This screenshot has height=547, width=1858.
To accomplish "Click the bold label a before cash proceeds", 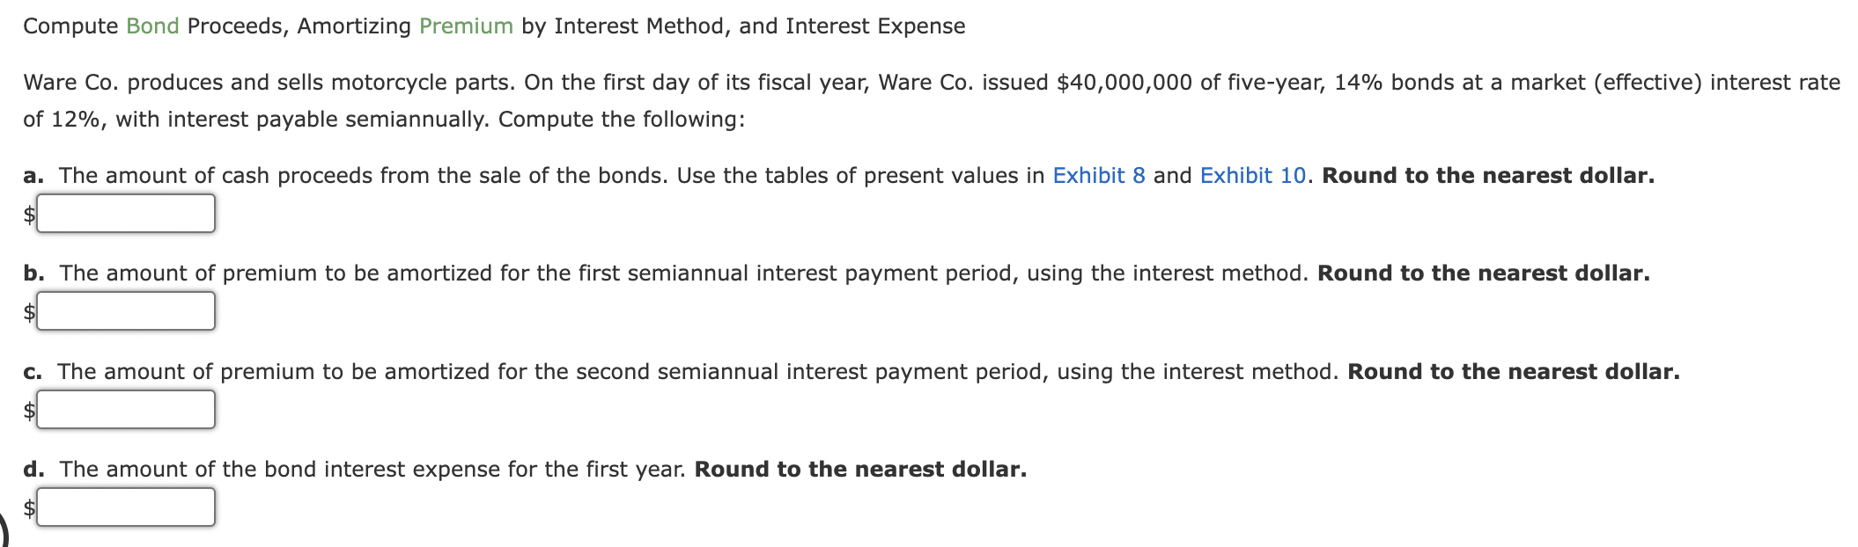I will (33, 176).
